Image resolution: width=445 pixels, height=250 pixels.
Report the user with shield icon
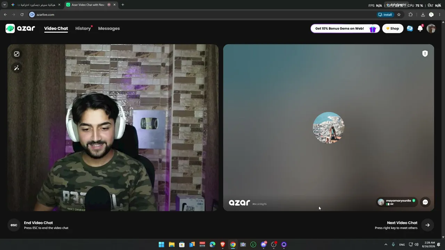point(425,53)
